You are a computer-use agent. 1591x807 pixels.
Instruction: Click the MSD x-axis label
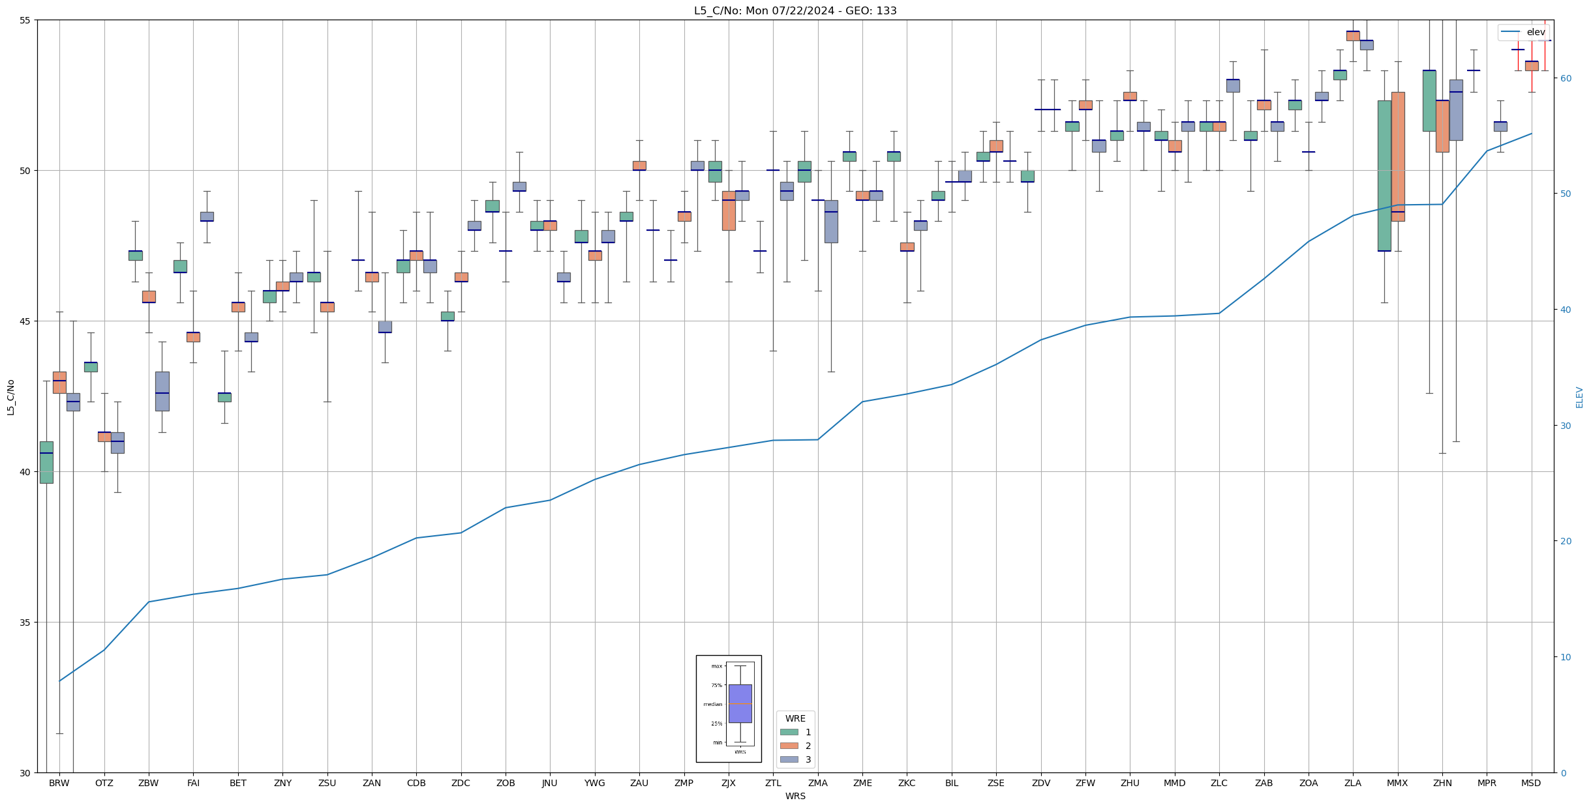[x=1531, y=783]
